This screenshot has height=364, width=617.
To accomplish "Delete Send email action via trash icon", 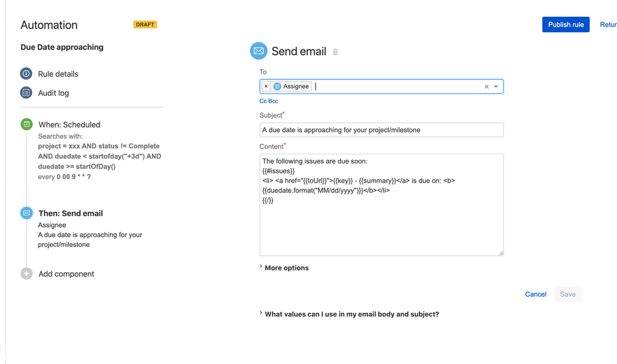I will (x=335, y=52).
